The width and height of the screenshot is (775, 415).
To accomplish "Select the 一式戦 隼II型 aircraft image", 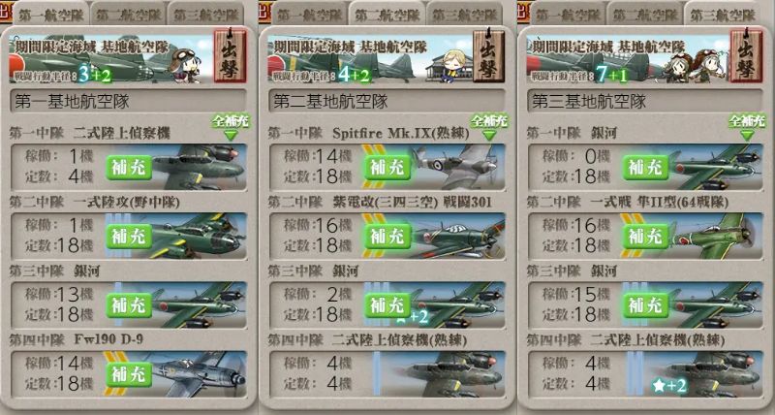I will coord(716,236).
